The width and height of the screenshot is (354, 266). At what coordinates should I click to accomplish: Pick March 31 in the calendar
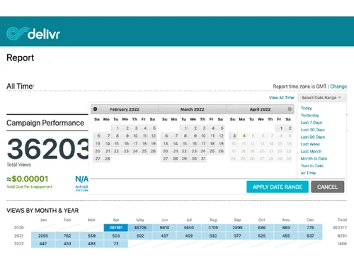point(203,159)
